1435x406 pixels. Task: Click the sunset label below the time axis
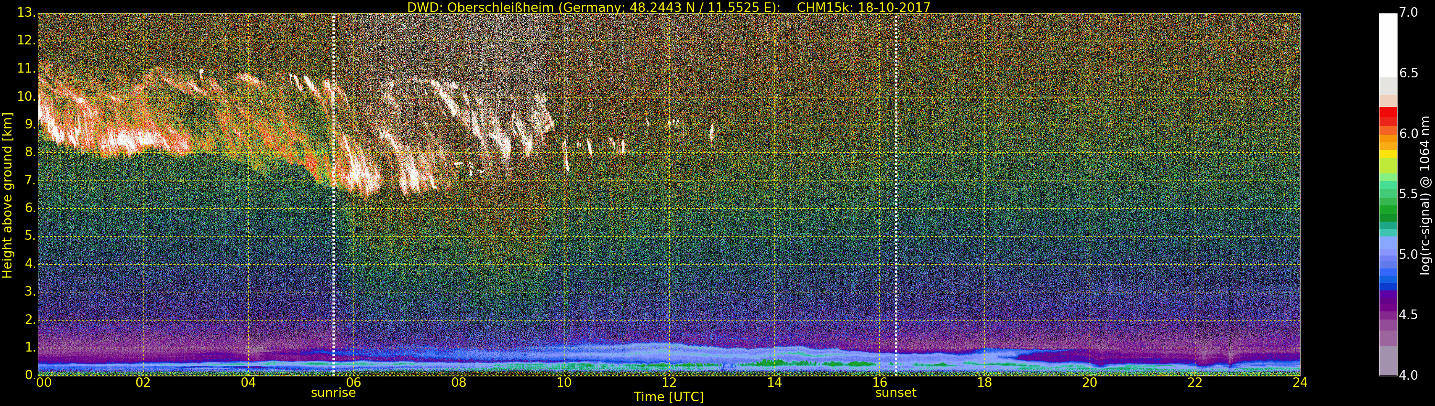click(x=896, y=393)
